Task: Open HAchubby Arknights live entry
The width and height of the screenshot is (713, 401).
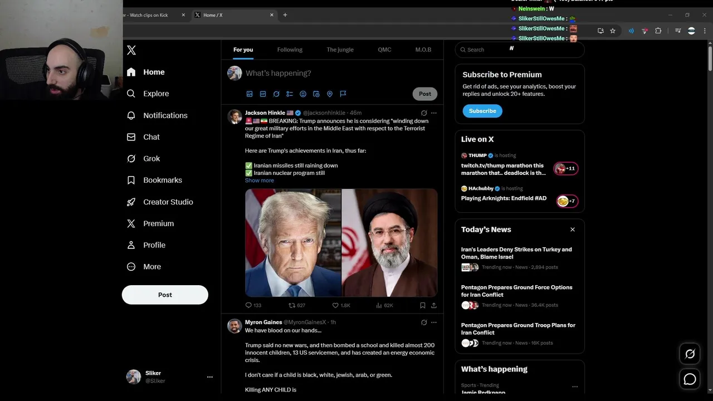Action: click(520, 196)
